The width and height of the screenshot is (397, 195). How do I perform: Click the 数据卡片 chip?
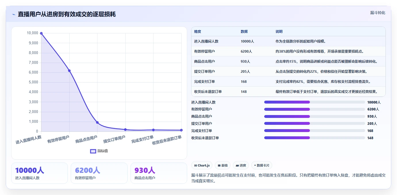click(262, 165)
